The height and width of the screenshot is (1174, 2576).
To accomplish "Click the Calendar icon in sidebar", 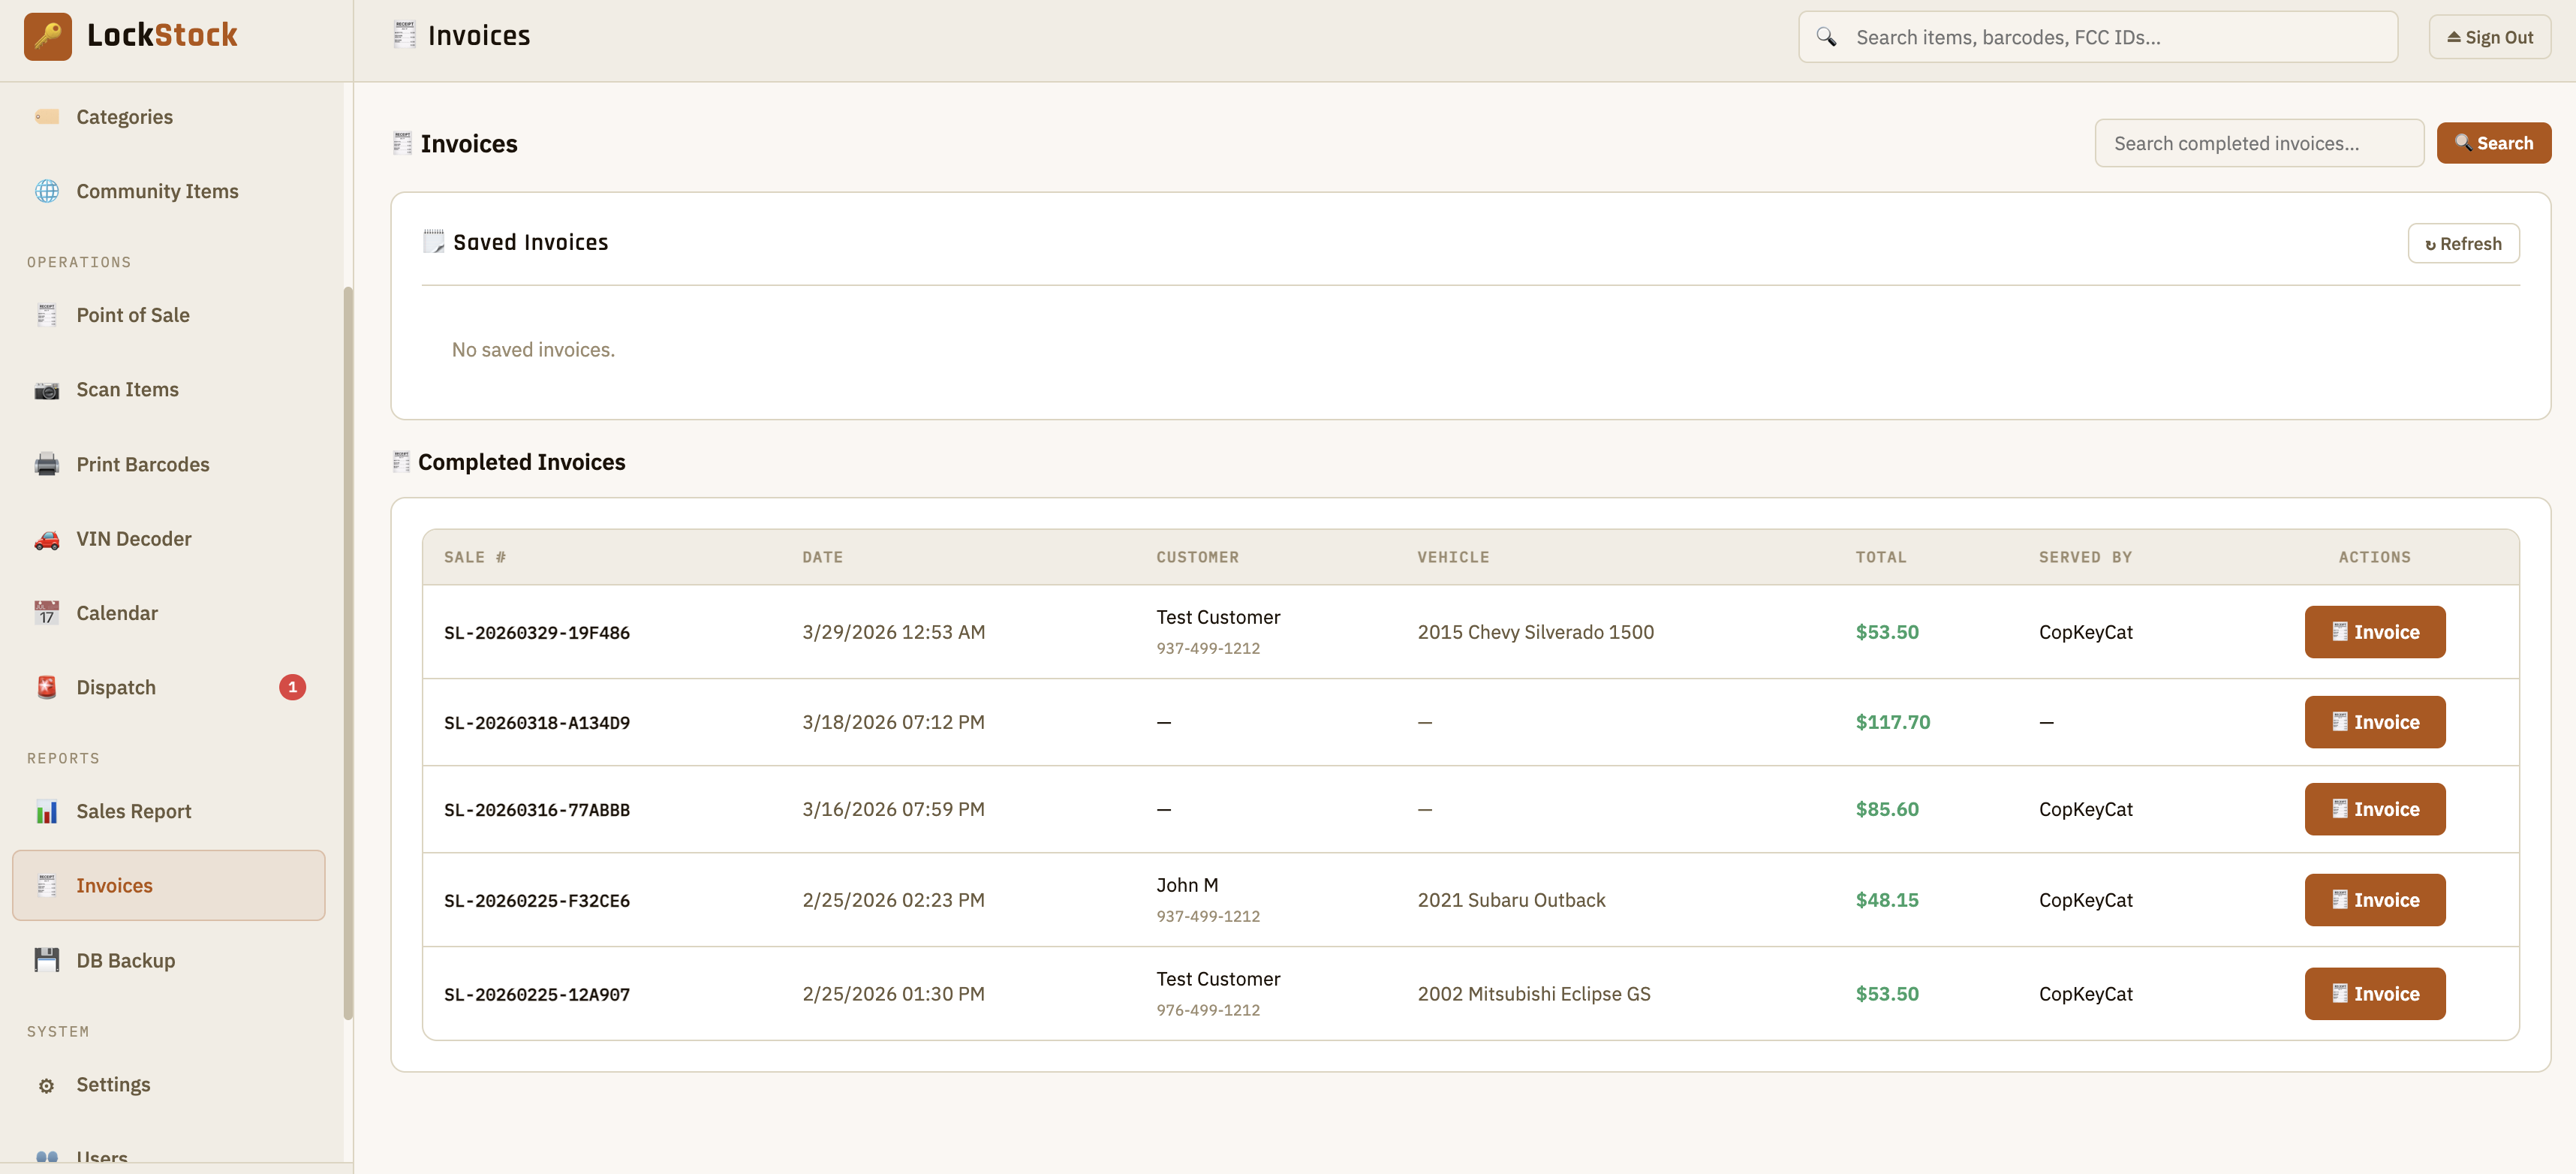I will point(47,612).
